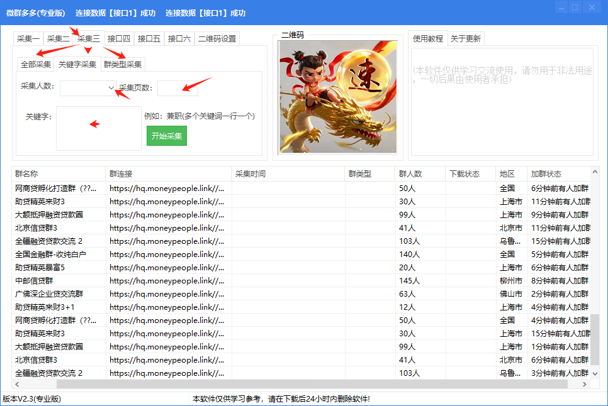Viewport: 608px width, 406px height.
Task: Click the table's scroll up arrow
Action: [x=595, y=172]
